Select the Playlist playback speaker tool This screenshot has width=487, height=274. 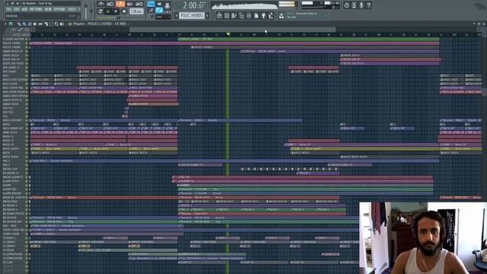pos(62,24)
